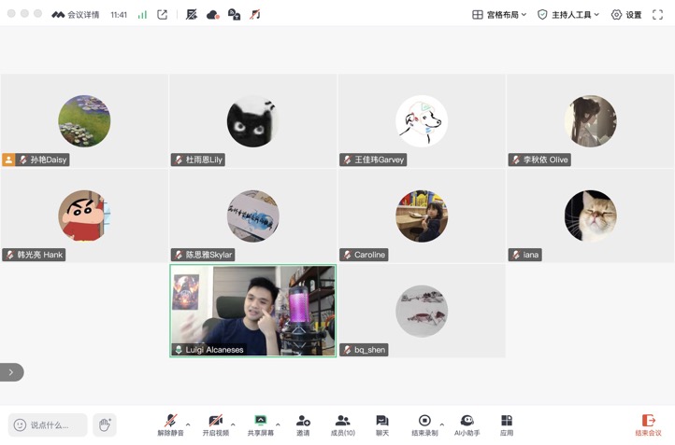
Task: Click the 说点什么 message input field
Action: coord(49,425)
